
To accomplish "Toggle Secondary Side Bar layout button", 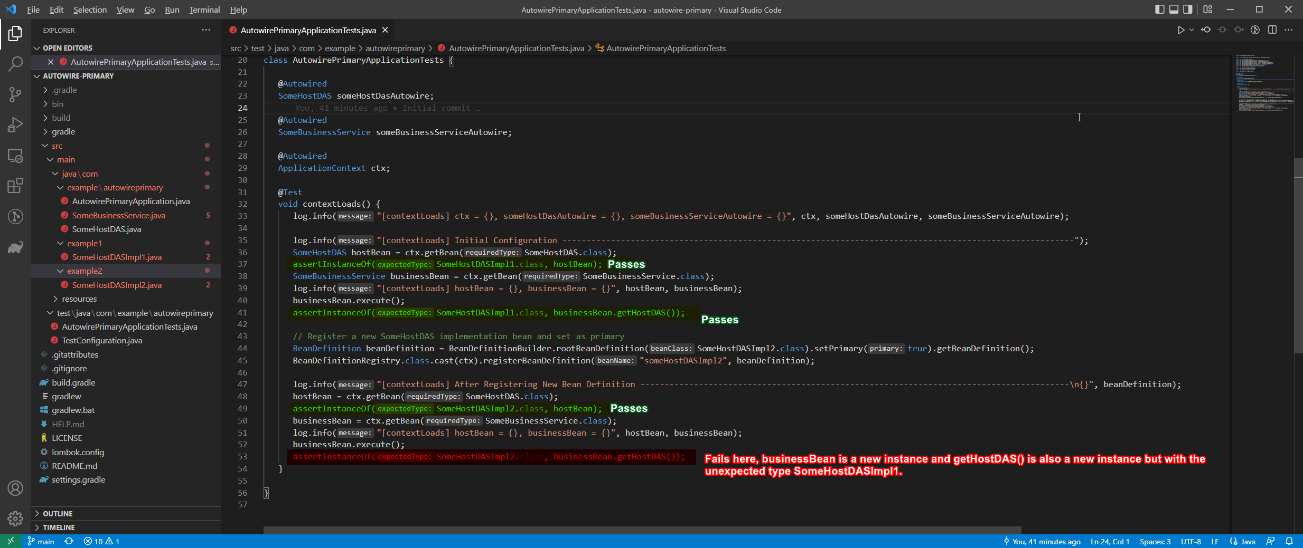I will (1188, 9).
